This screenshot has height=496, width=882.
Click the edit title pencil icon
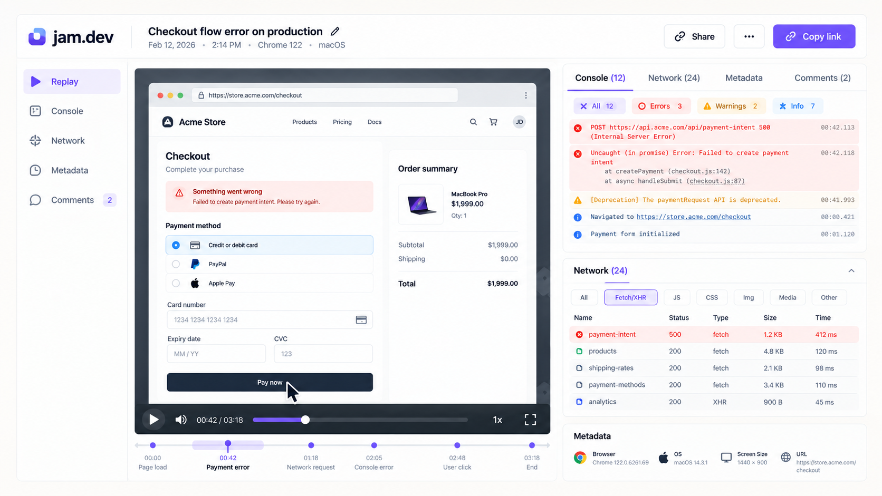click(x=335, y=31)
